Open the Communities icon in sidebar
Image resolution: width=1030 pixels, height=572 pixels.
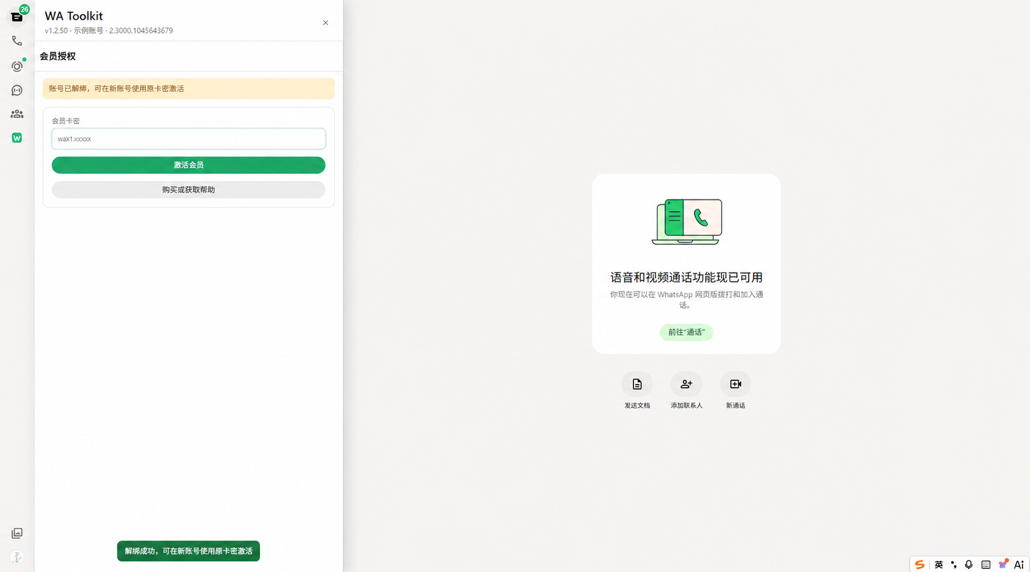17,114
